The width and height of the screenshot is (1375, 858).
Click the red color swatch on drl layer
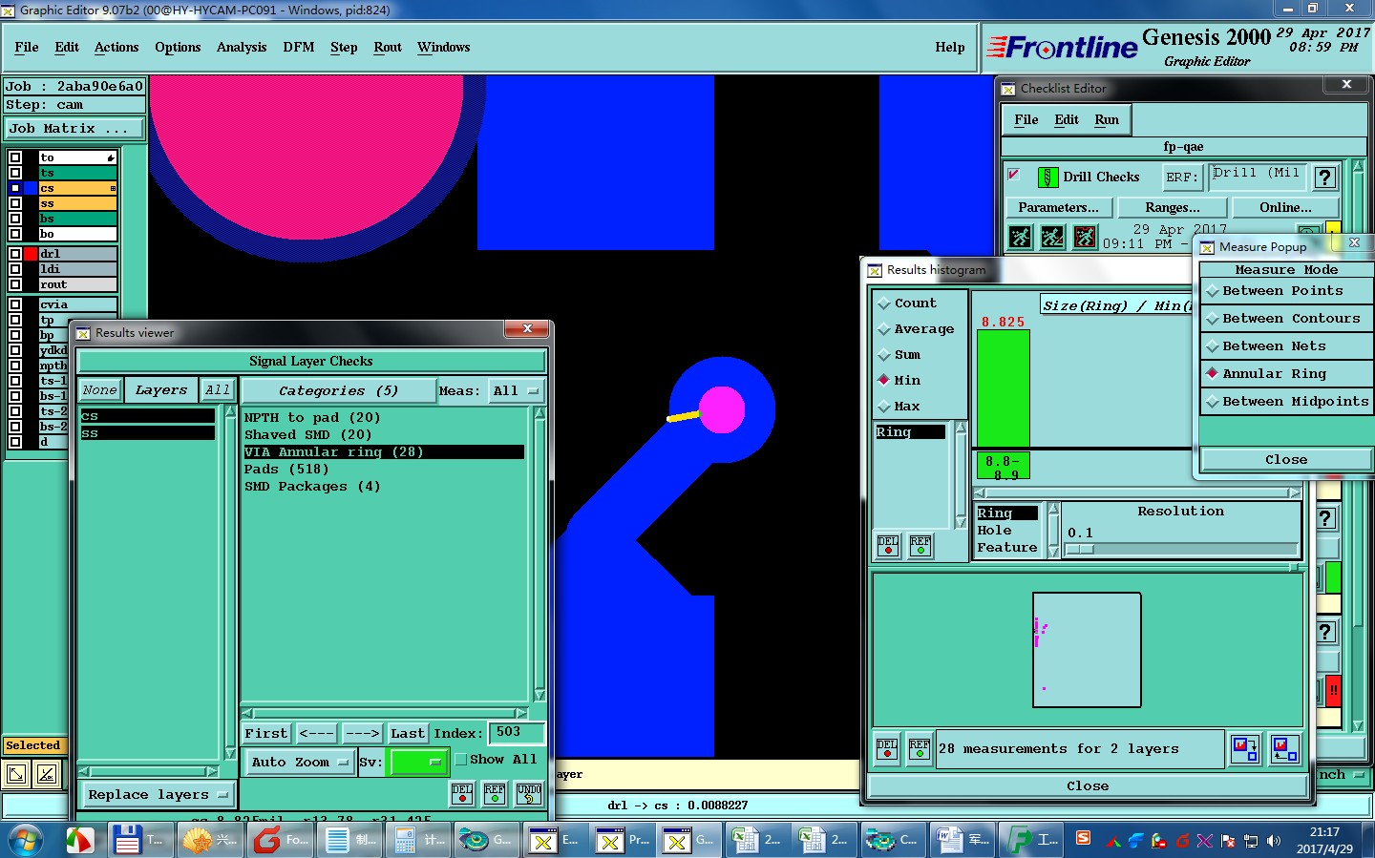coord(31,254)
